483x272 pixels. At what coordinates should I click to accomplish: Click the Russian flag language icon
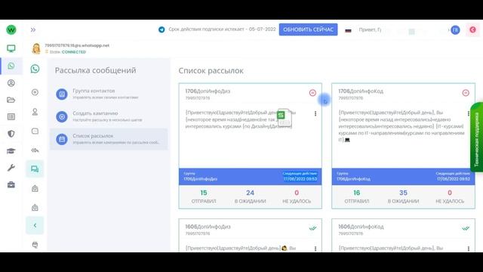[348, 30]
